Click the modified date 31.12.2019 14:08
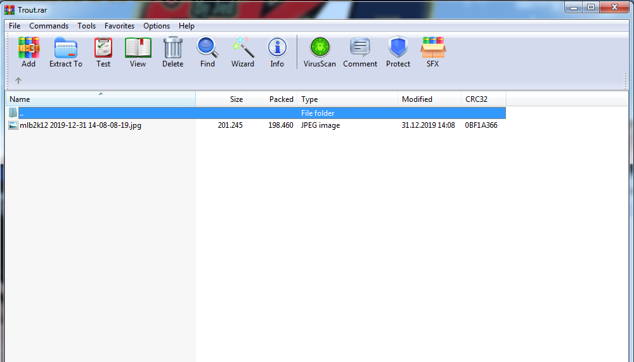Screen dimensions: 634x362 [x=428, y=125]
